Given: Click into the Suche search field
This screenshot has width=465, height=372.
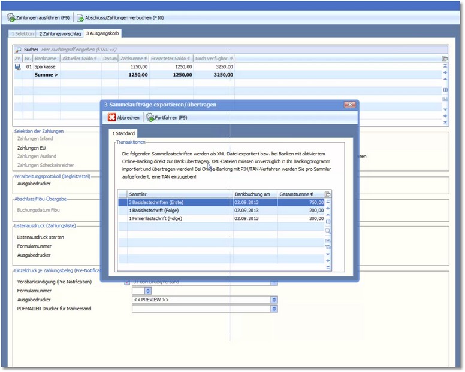Looking at the screenshot, I should coord(180,50).
